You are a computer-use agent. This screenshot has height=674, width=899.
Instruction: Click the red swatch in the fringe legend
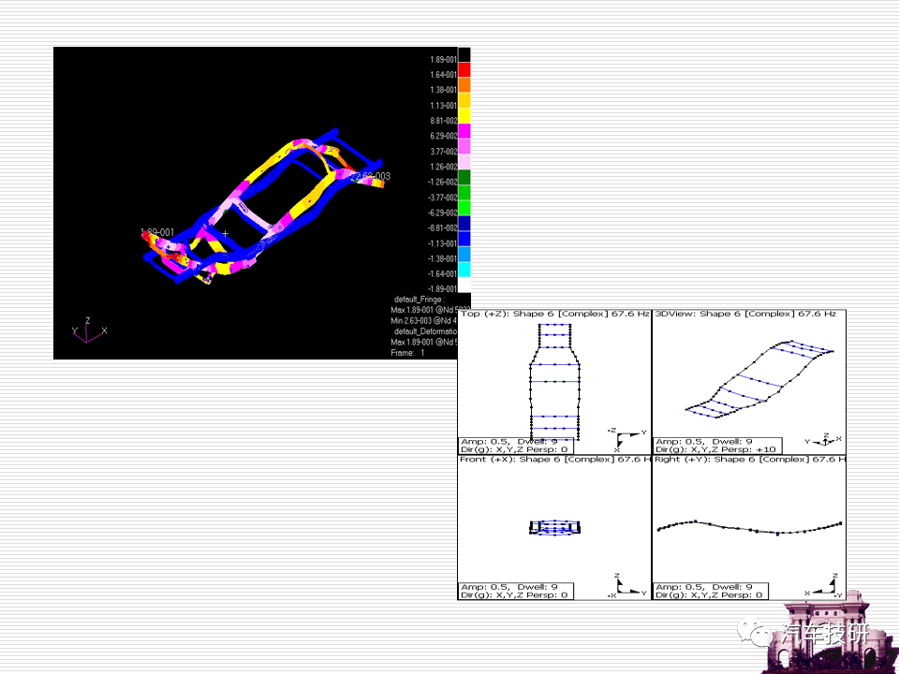pyautogui.click(x=464, y=70)
